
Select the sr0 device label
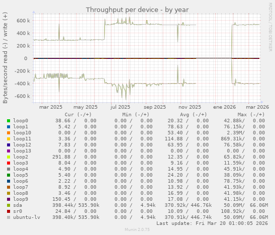pyautogui.click(x=18, y=211)
